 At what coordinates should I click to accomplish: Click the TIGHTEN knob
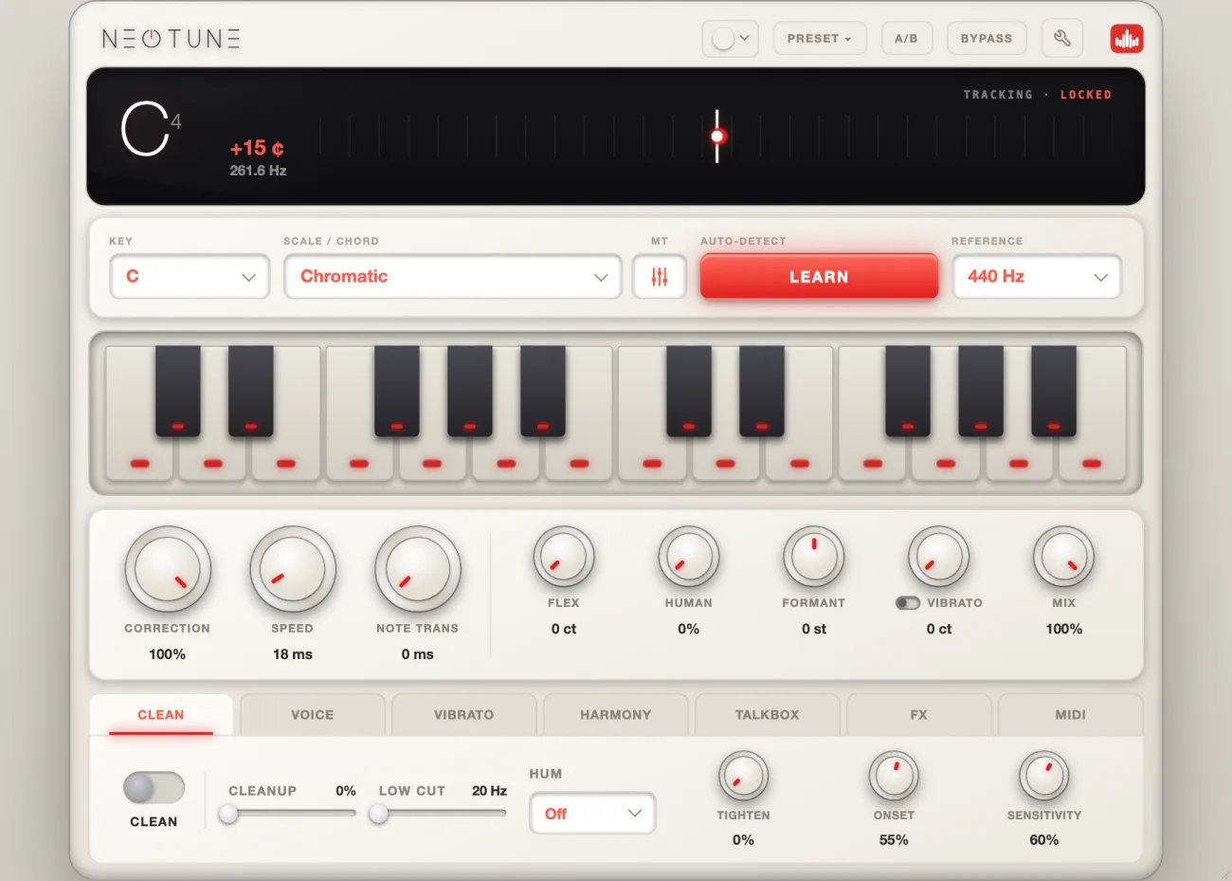(x=743, y=777)
